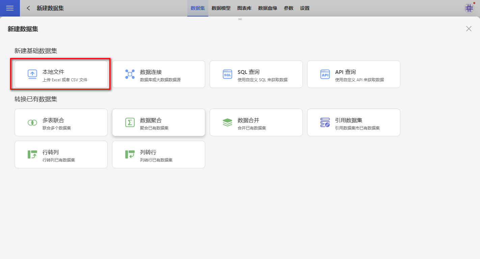
Task: Switch to the 数据血缘 tab
Action: [267, 8]
